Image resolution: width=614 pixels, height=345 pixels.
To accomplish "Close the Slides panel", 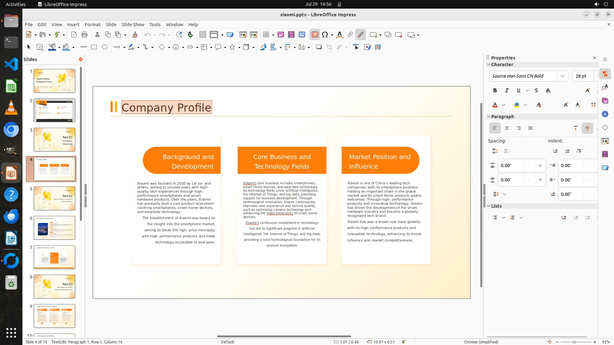I will (x=81, y=59).
